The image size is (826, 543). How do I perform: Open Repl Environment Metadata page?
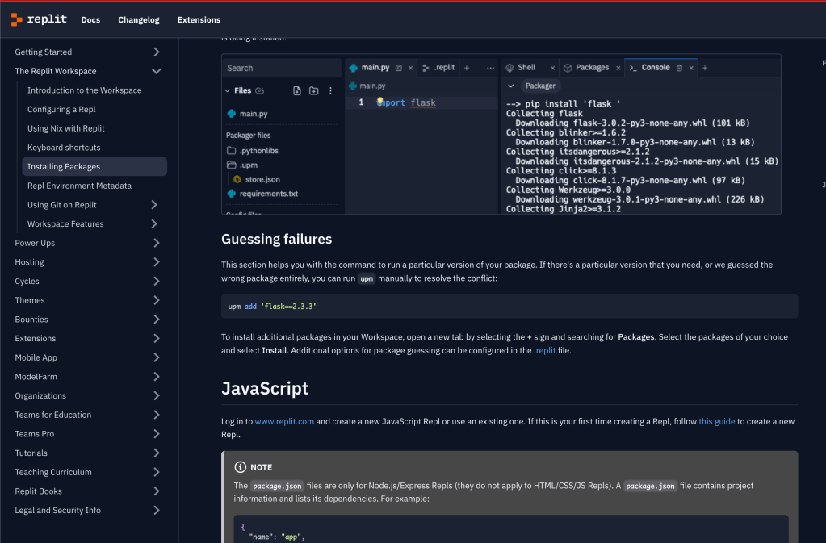80,186
